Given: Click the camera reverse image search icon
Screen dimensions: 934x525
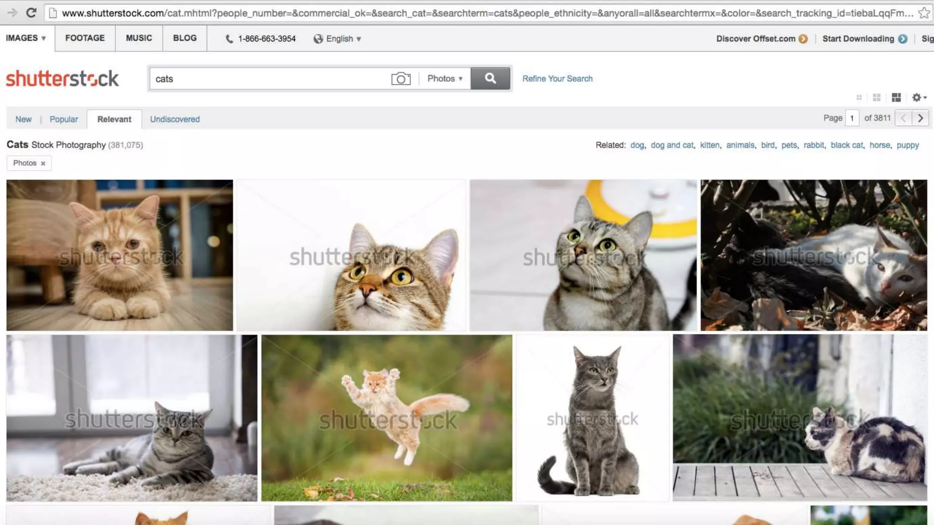Looking at the screenshot, I should 400,79.
